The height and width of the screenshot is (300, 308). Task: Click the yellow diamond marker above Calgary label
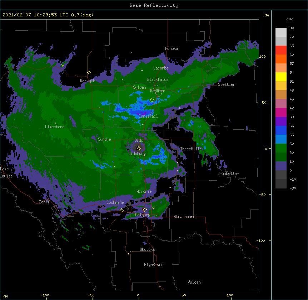point(145,210)
